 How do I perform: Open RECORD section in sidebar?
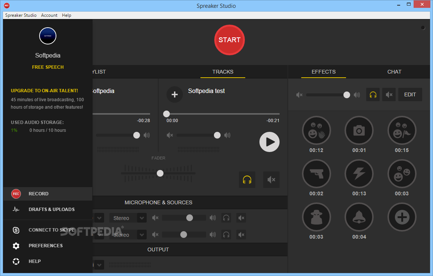[x=48, y=194]
